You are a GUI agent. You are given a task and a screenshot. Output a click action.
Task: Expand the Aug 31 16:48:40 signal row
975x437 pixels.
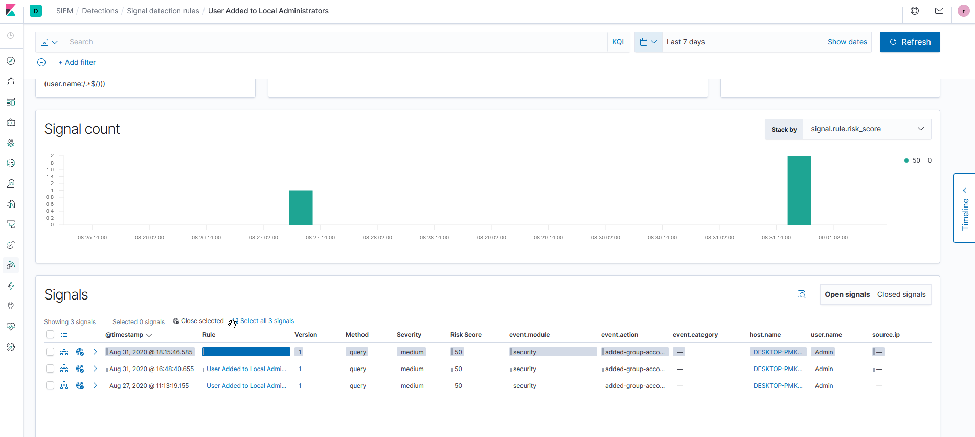coord(95,369)
